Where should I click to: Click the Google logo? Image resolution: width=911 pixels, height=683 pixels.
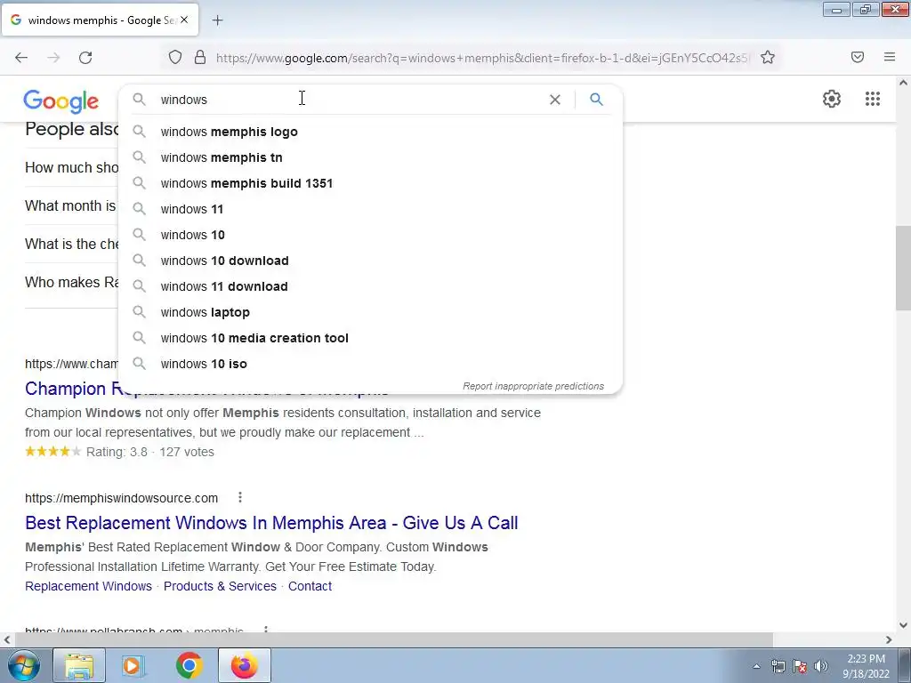pyautogui.click(x=61, y=101)
